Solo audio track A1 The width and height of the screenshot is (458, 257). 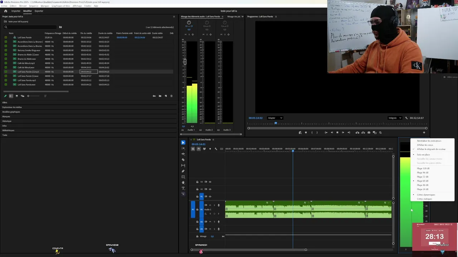pyautogui.click(x=214, y=205)
